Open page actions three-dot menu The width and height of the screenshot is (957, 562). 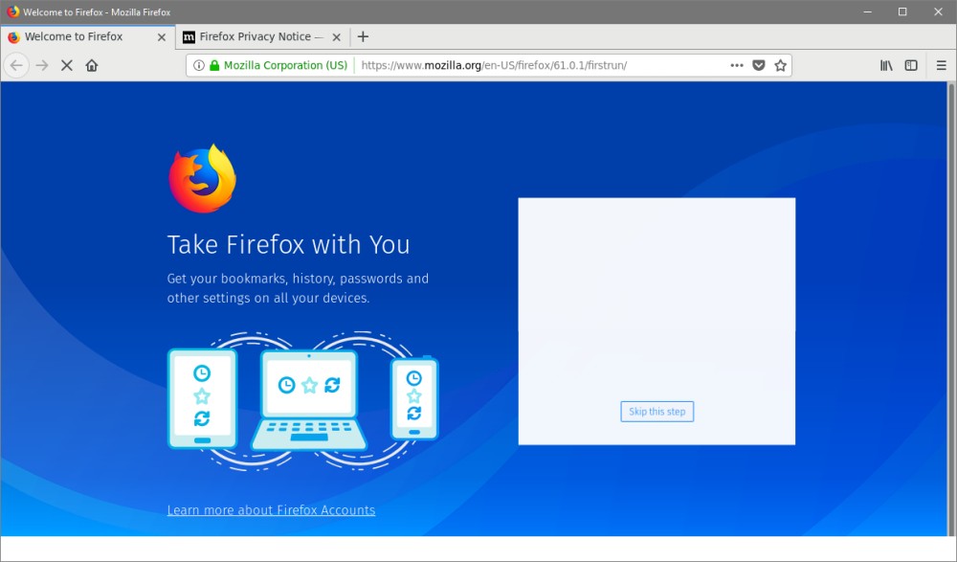pos(736,65)
